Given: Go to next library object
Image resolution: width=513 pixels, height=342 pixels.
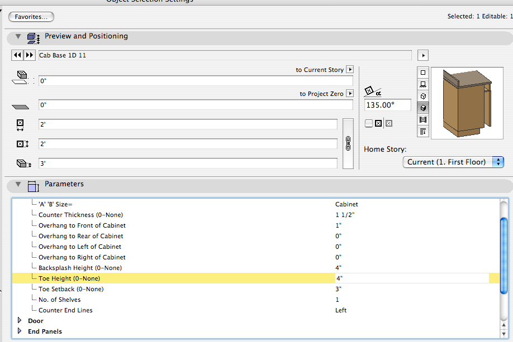Looking at the screenshot, I should pos(30,55).
